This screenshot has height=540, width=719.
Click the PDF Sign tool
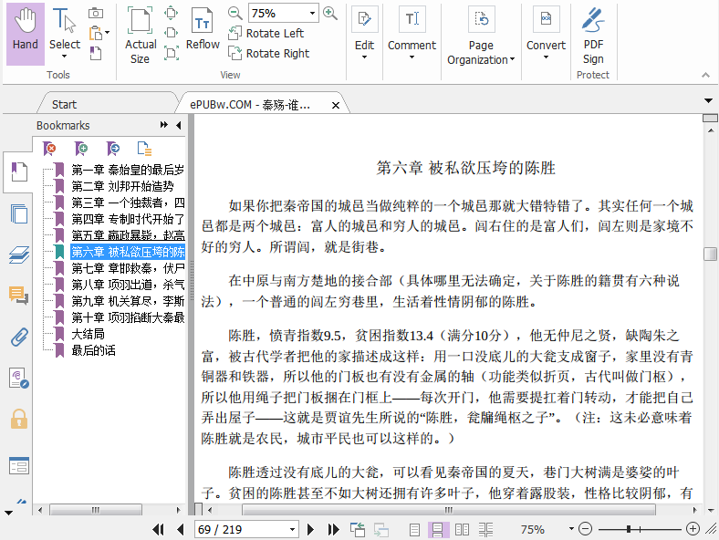pyautogui.click(x=593, y=36)
